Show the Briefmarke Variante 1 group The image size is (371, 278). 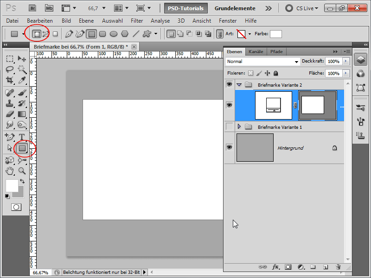229,126
